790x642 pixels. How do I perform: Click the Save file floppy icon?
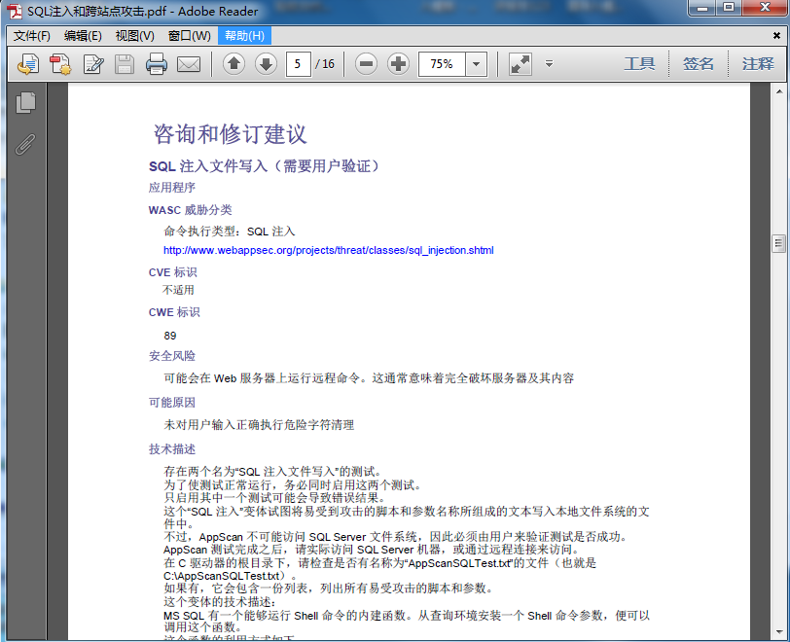click(124, 64)
